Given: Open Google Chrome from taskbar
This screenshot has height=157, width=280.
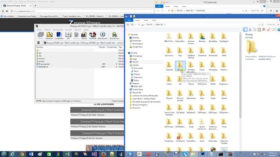Looking at the screenshot, I should (x=22, y=154).
